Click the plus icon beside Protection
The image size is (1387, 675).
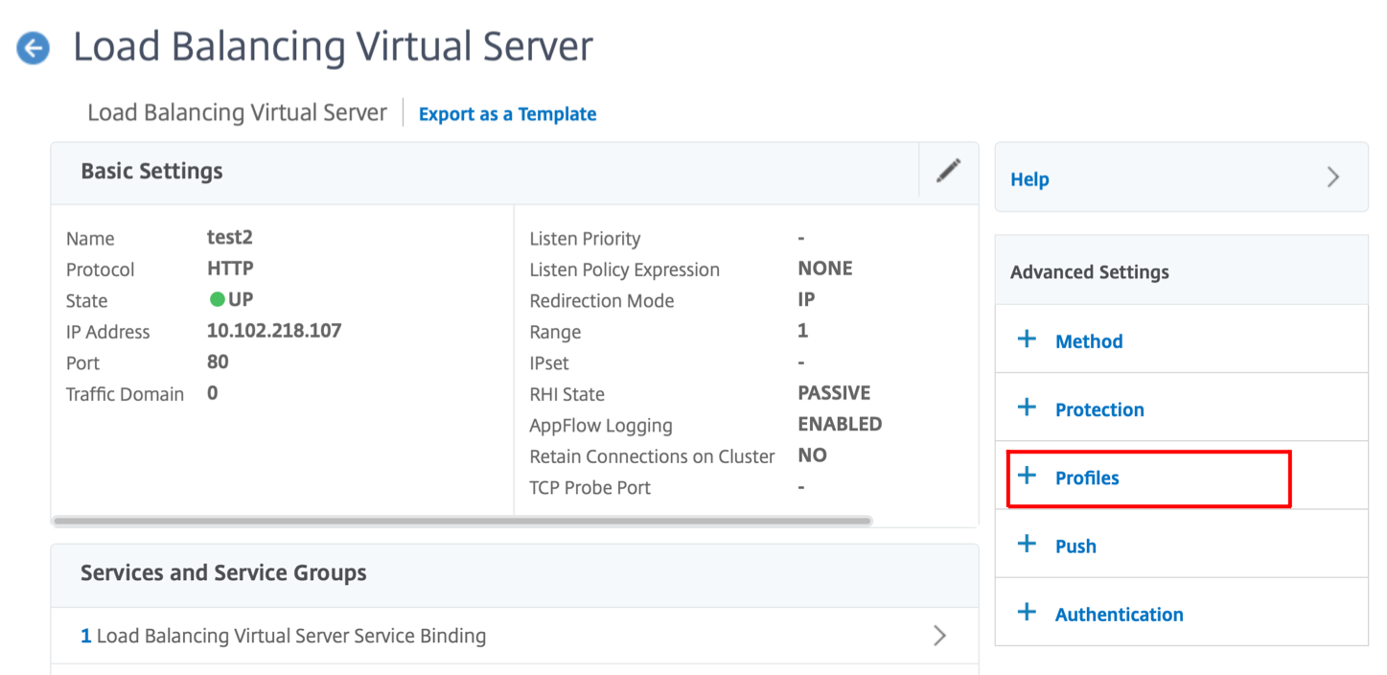coord(1027,407)
